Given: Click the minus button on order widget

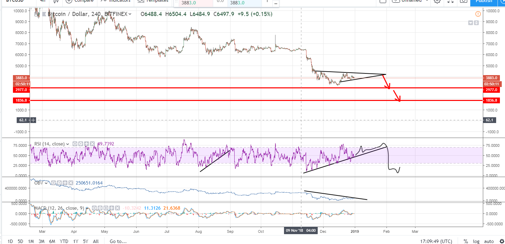Looking at the screenshot, I should click(275, 3).
